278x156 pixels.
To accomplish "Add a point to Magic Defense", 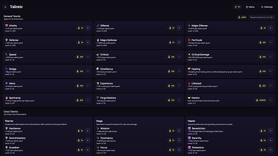I will pyautogui.click(x=179, y=43).
